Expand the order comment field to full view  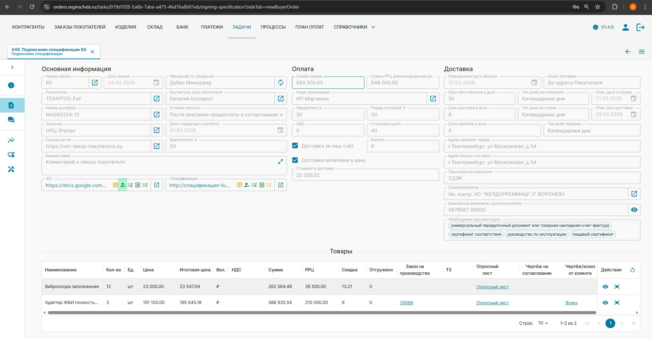(x=280, y=162)
